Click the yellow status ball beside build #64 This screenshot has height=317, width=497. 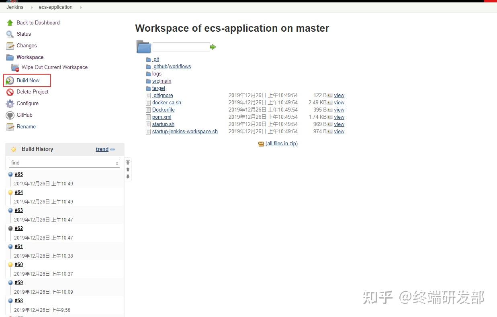click(10, 192)
